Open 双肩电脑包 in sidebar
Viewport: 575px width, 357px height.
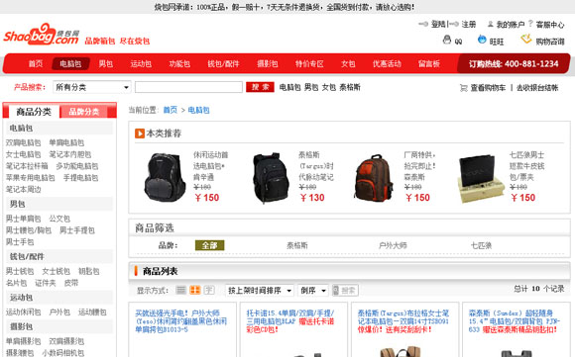point(23,142)
